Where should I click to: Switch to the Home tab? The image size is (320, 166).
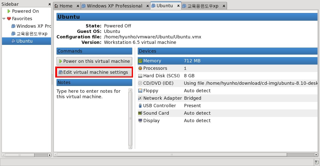pos(66,6)
